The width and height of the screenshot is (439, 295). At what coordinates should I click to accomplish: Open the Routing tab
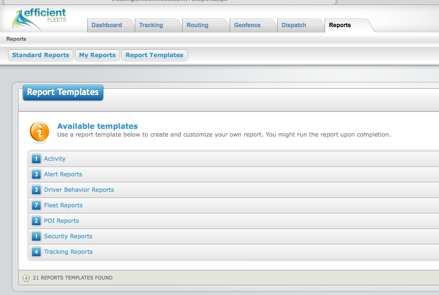coord(197,25)
